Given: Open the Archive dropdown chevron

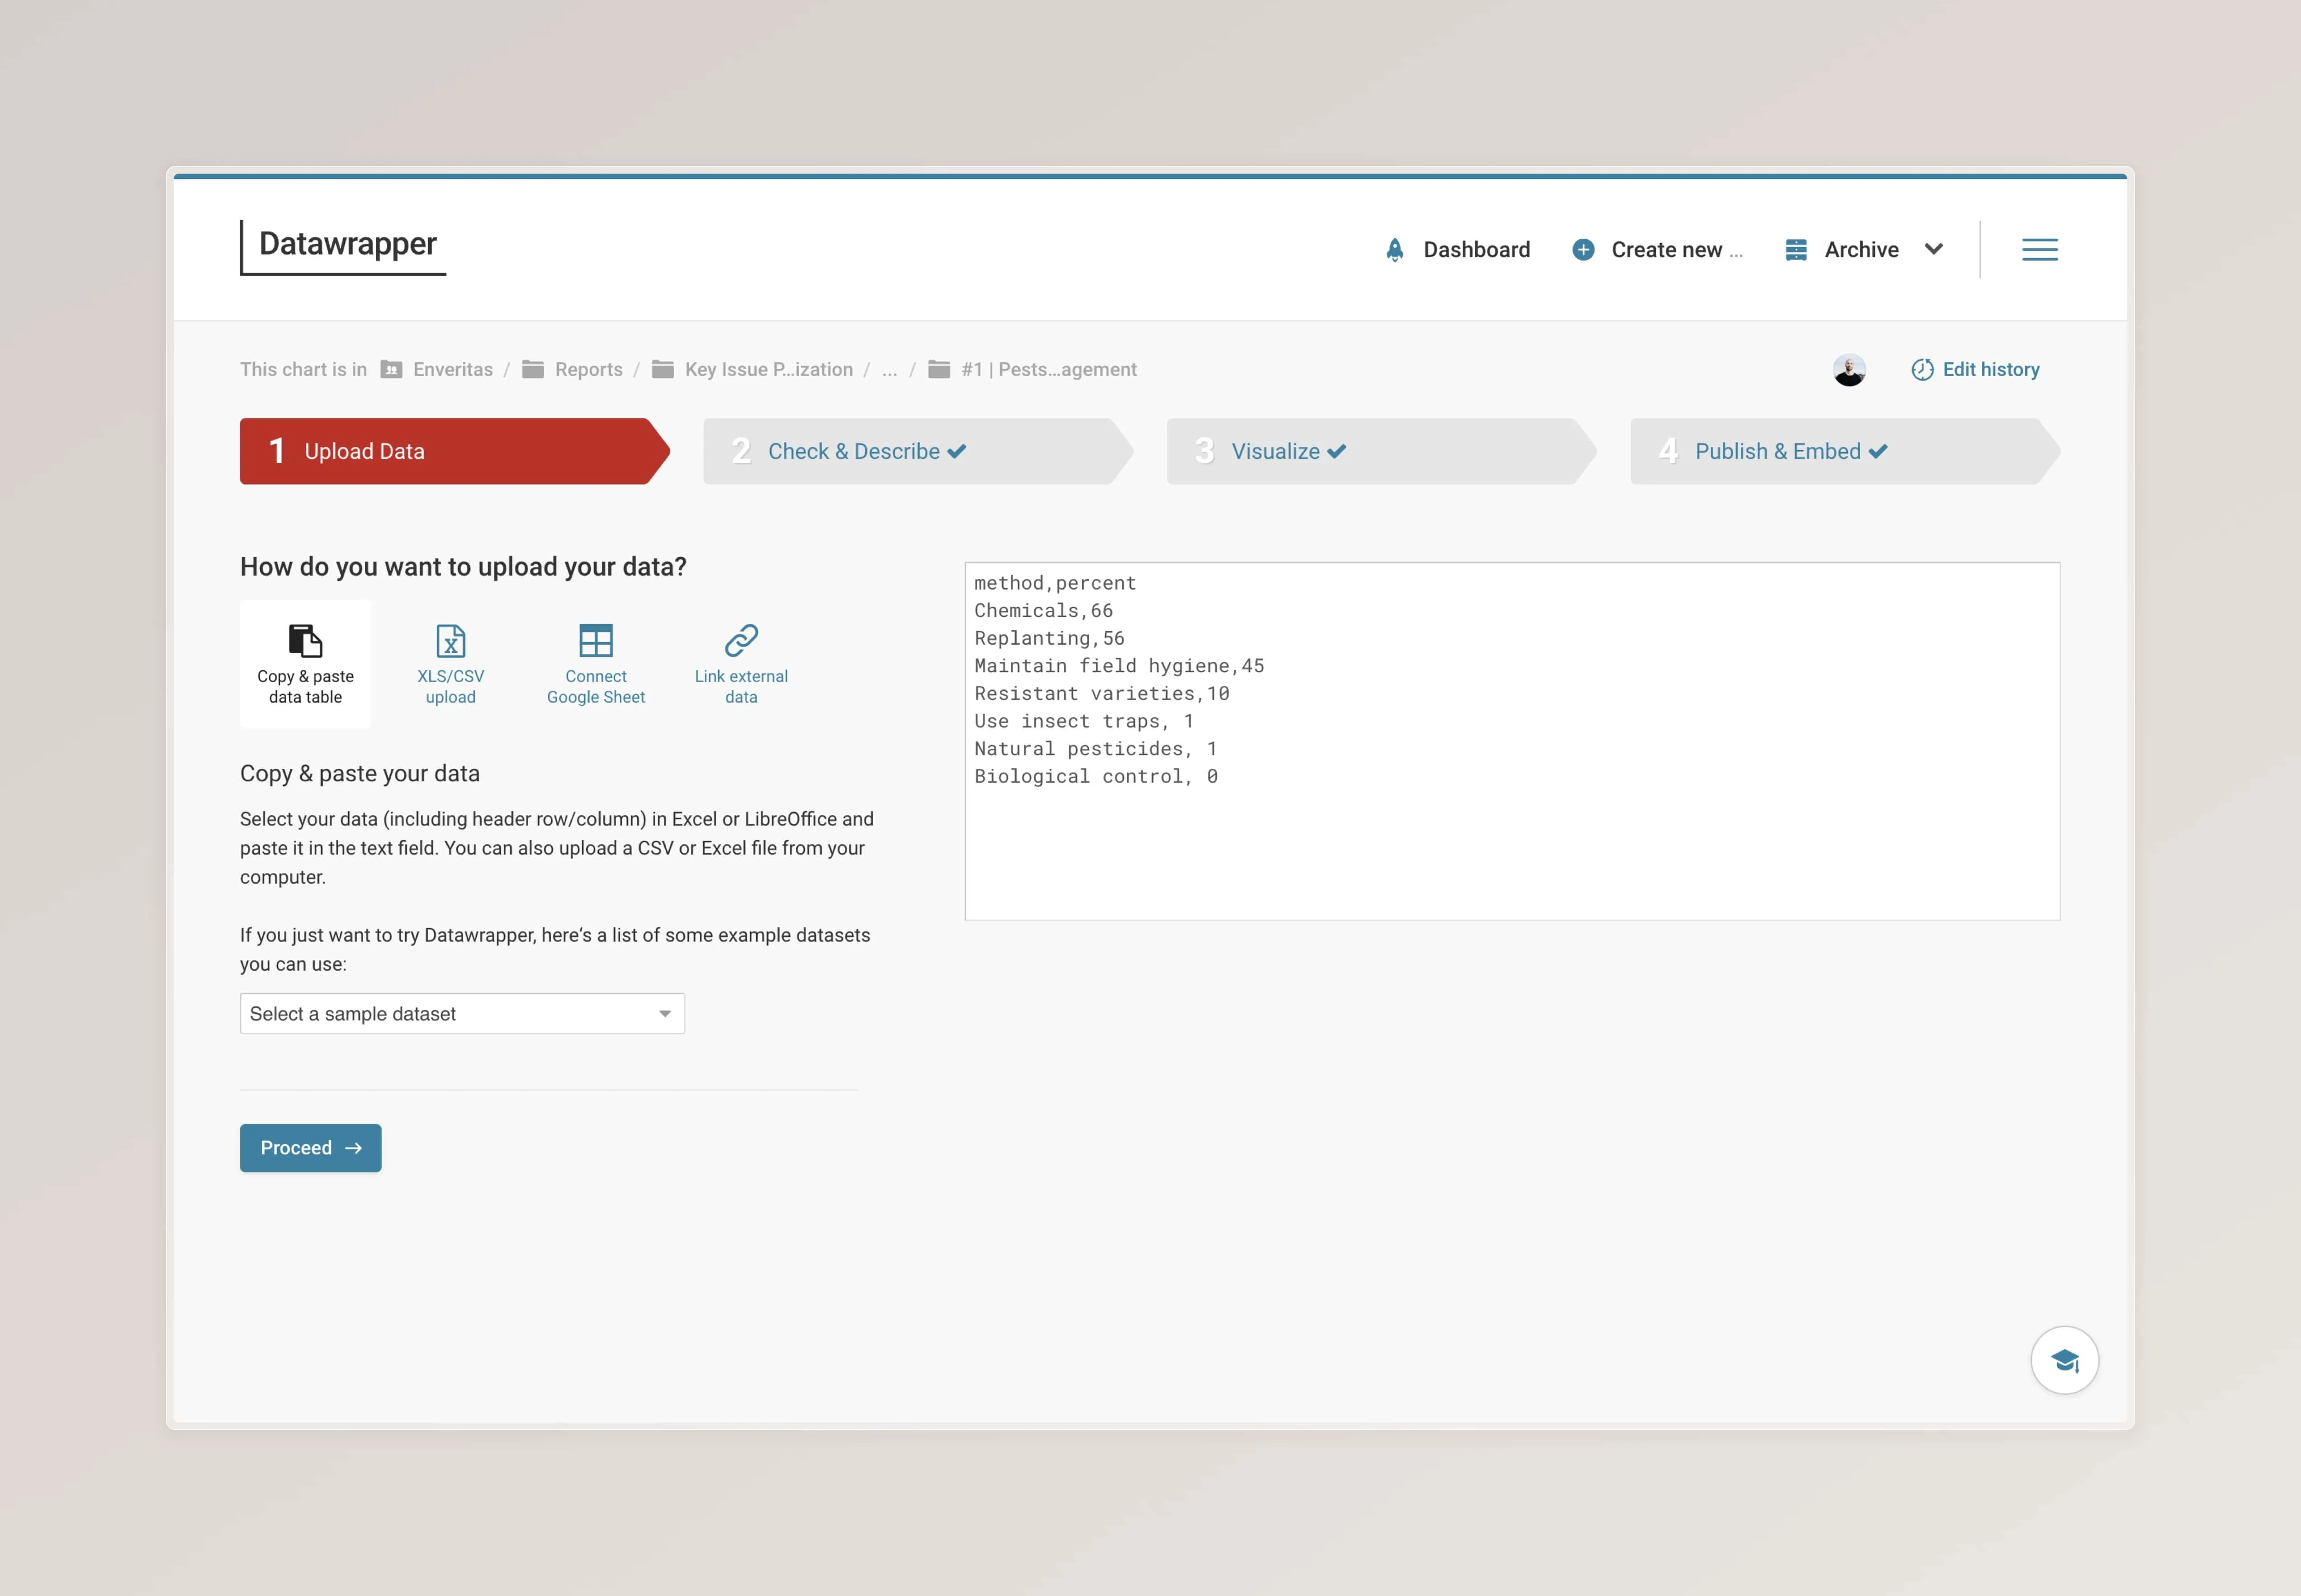Looking at the screenshot, I should pyautogui.click(x=1933, y=249).
